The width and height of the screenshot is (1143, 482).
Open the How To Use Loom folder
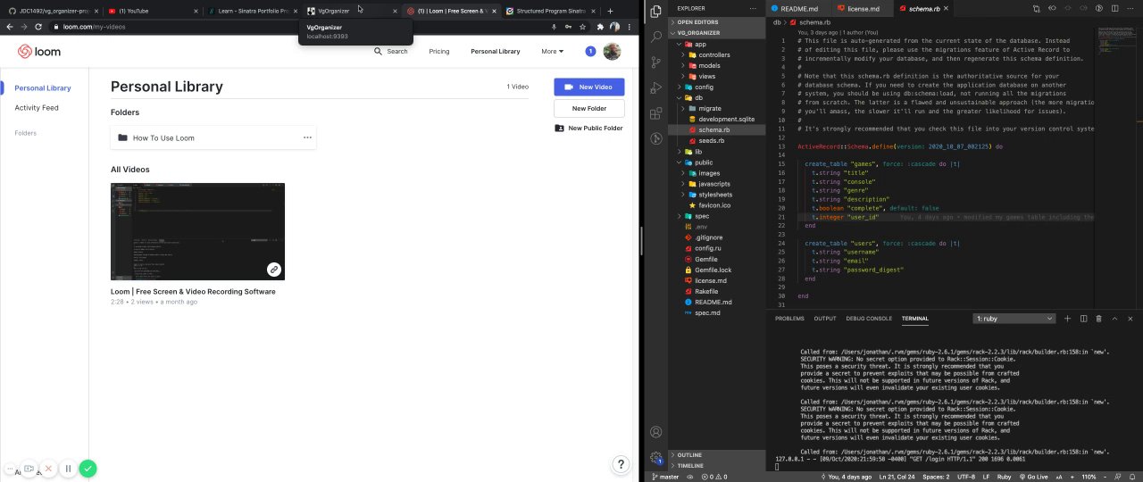click(213, 137)
